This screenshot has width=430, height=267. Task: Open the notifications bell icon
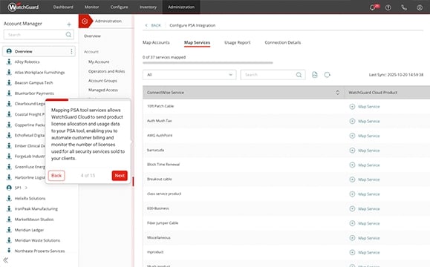pos(372,7)
